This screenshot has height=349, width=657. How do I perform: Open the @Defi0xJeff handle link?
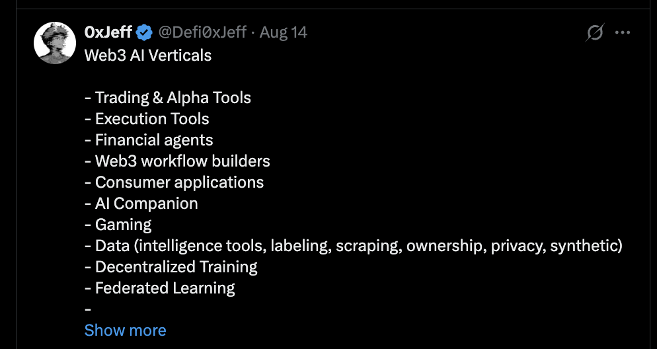click(x=202, y=32)
